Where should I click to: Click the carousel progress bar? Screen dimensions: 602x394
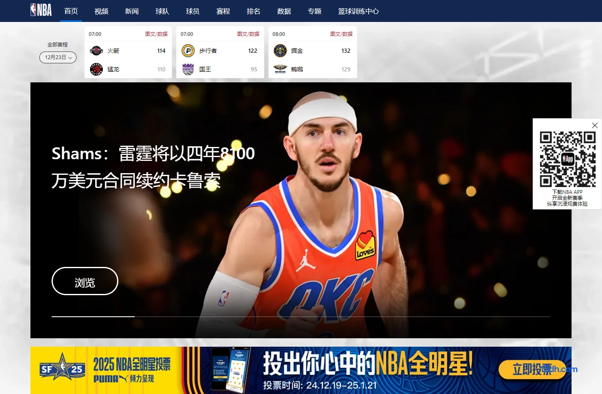pos(301,316)
